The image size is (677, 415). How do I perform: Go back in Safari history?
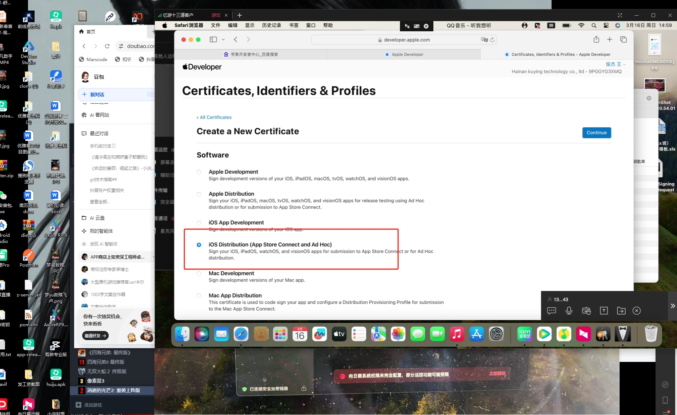point(236,40)
